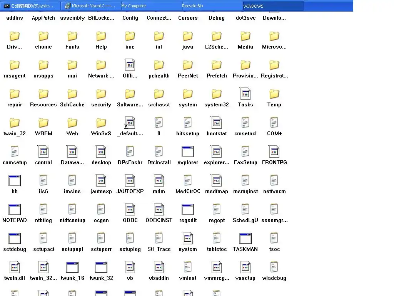
Task: Click the "cmsetacl" file label
Action: [245, 134]
